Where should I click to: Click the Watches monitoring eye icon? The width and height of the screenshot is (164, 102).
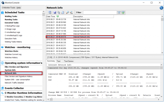pos(2,47)
